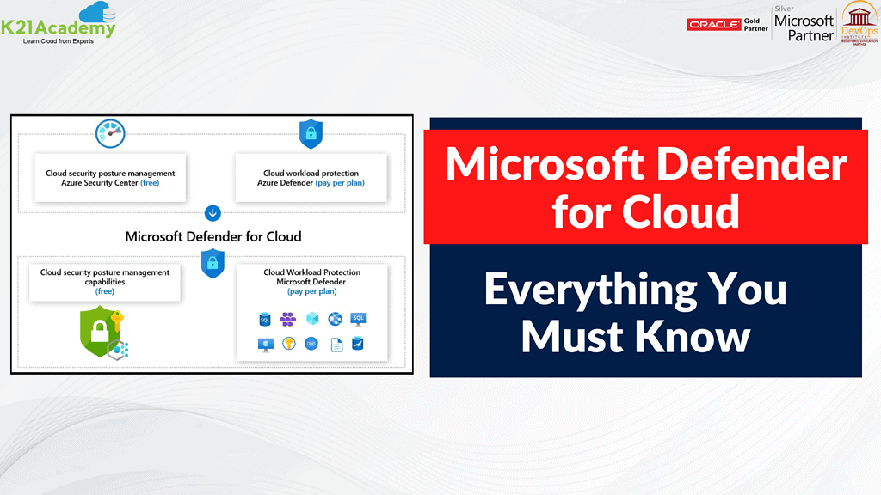The width and height of the screenshot is (881, 495).
Task: Click the Key Vault key icon
Action: tap(289, 342)
